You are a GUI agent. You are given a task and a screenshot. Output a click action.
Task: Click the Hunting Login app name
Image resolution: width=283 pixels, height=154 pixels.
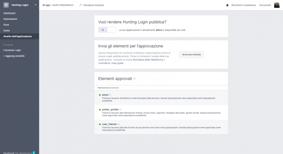(x=20, y=5)
